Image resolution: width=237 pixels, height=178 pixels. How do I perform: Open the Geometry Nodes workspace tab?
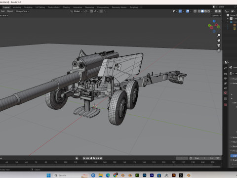coord(119,7)
